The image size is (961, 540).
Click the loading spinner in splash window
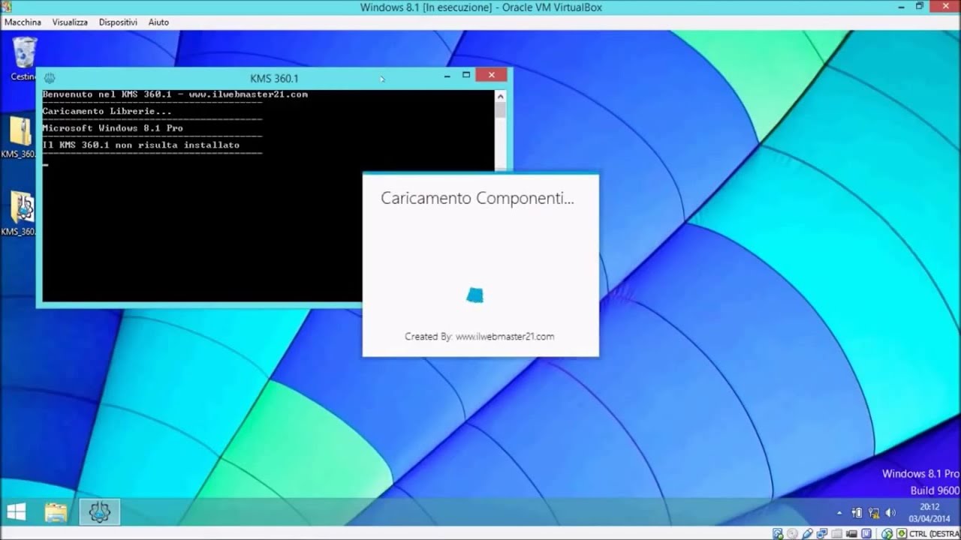474,295
